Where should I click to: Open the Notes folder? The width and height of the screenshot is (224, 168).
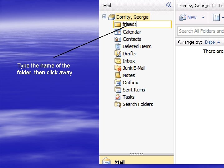pos(129,75)
